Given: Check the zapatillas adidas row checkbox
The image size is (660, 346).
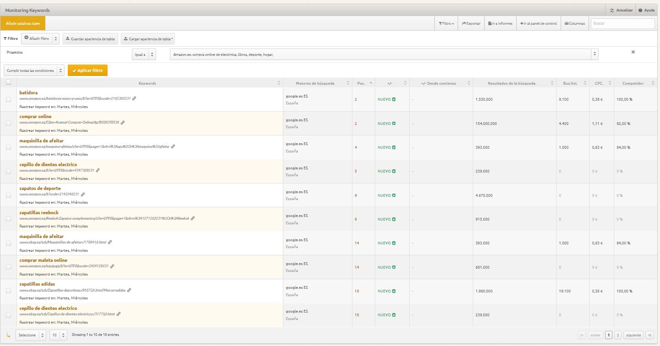Looking at the screenshot, I should pyautogui.click(x=8, y=291).
